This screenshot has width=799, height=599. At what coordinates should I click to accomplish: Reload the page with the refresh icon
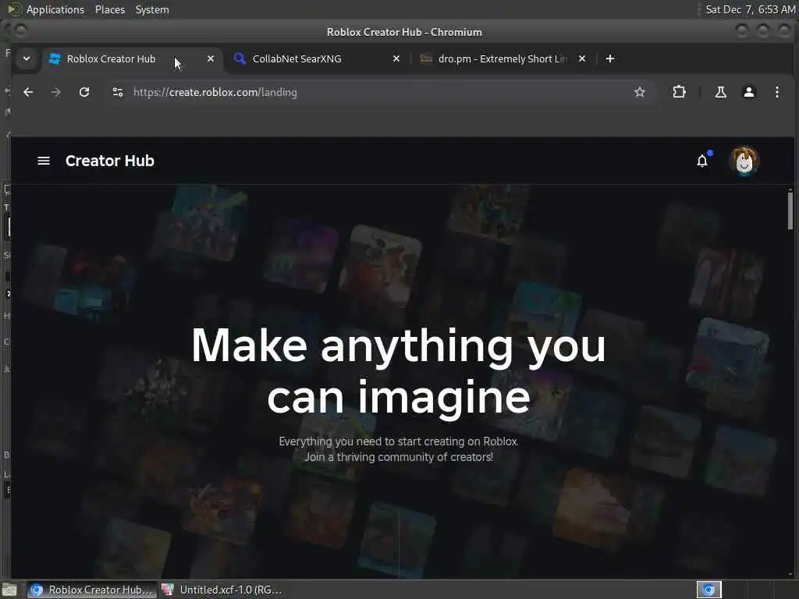pos(84,92)
